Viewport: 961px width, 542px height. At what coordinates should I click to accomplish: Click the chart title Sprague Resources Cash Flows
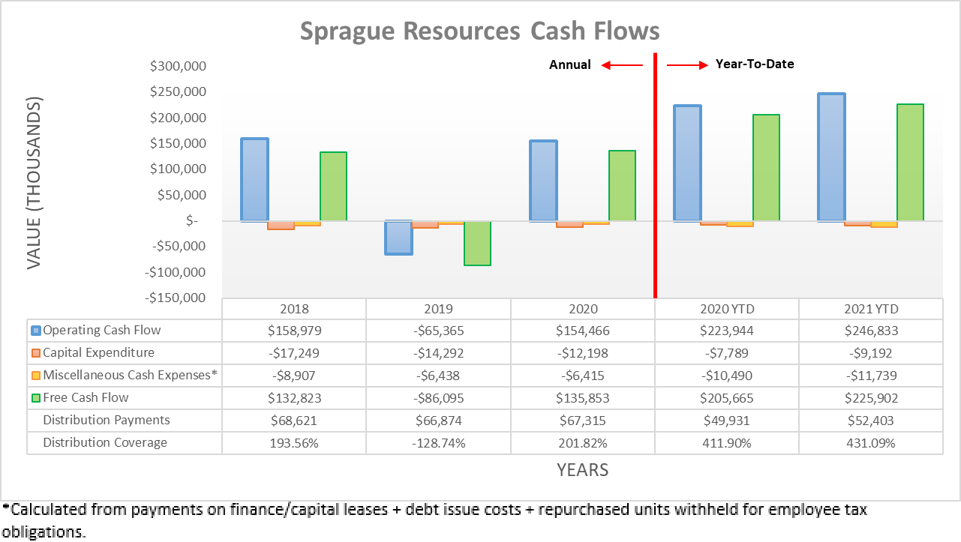tap(479, 31)
